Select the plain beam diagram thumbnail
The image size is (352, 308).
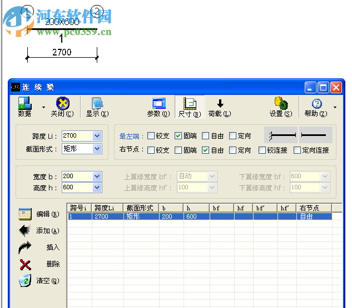[x=316, y=135]
